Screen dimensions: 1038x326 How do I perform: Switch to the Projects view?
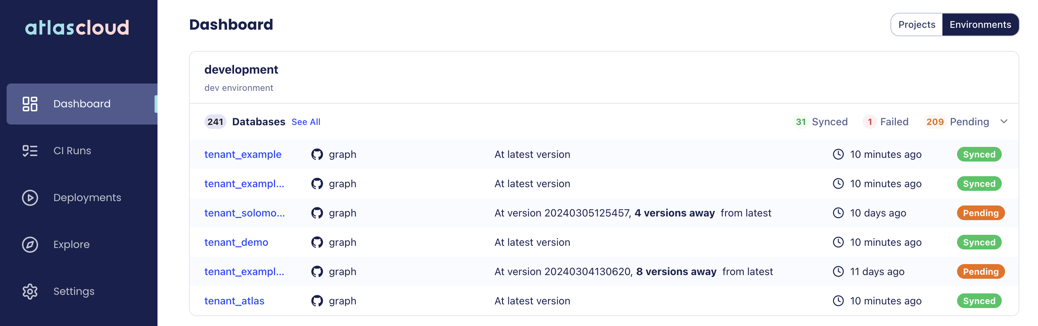pos(916,25)
